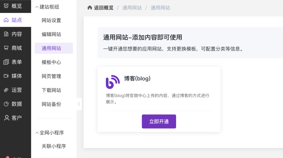Go to 网站备份 menu item
Screen dimensions: 283x158
pyautogui.click(x=51, y=104)
